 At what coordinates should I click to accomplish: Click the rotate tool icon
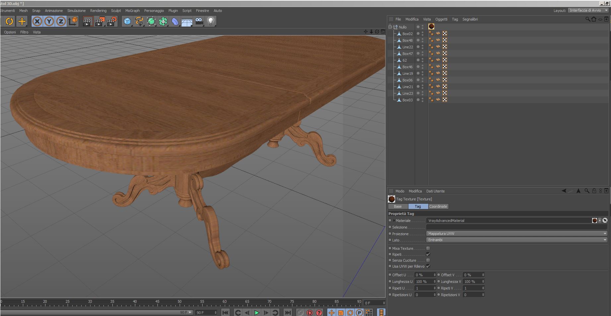point(9,22)
